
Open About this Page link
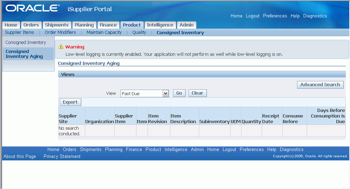20,157
